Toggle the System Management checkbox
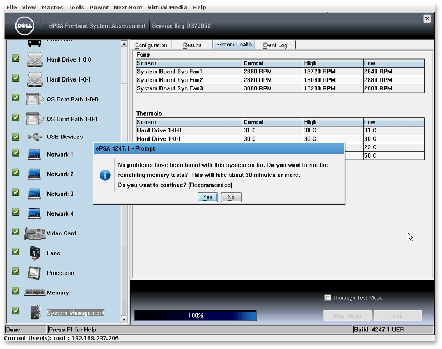 click(16, 311)
